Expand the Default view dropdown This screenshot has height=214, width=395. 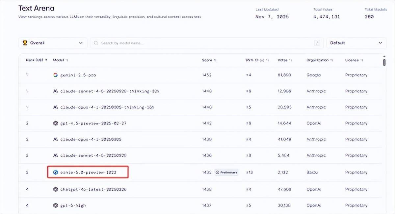click(x=356, y=43)
